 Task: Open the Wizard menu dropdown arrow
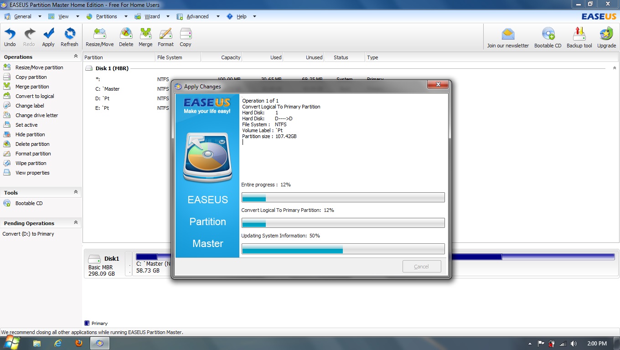pyautogui.click(x=168, y=16)
